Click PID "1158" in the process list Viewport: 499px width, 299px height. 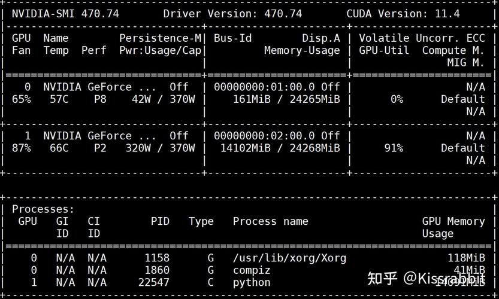coord(157,258)
